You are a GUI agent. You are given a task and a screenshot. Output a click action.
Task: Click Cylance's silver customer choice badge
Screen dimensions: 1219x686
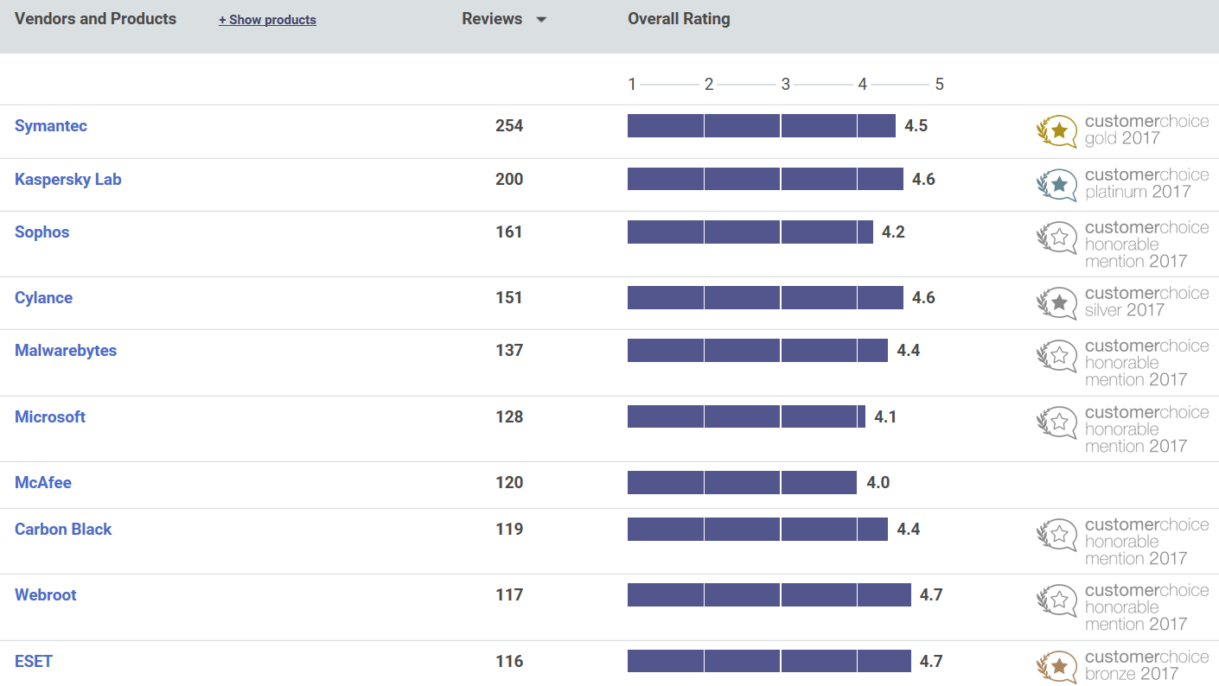tap(1122, 302)
